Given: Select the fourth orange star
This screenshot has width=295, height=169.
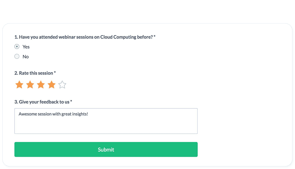Looking at the screenshot, I should tap(51, 85).
